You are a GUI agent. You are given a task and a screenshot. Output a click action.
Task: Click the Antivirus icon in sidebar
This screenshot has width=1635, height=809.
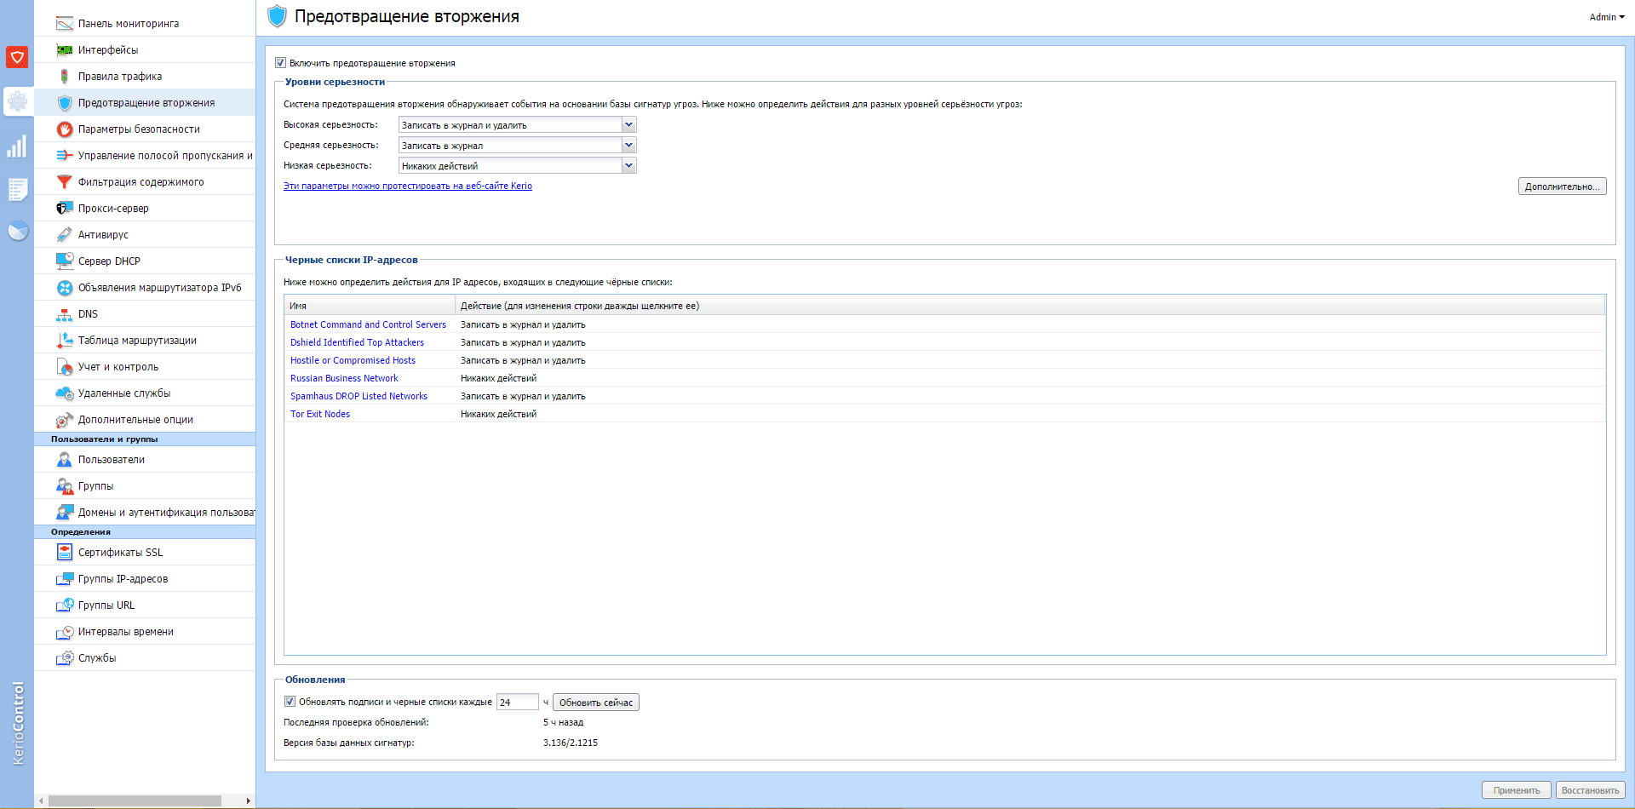64,235
